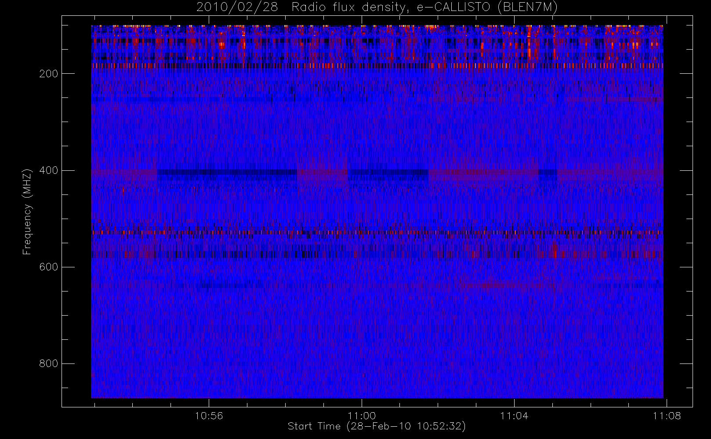Image resolution: width=711 pixels, height=439 pixels.
Task: Select the '800' frequency axis label
Action: (x=48, y=363)
